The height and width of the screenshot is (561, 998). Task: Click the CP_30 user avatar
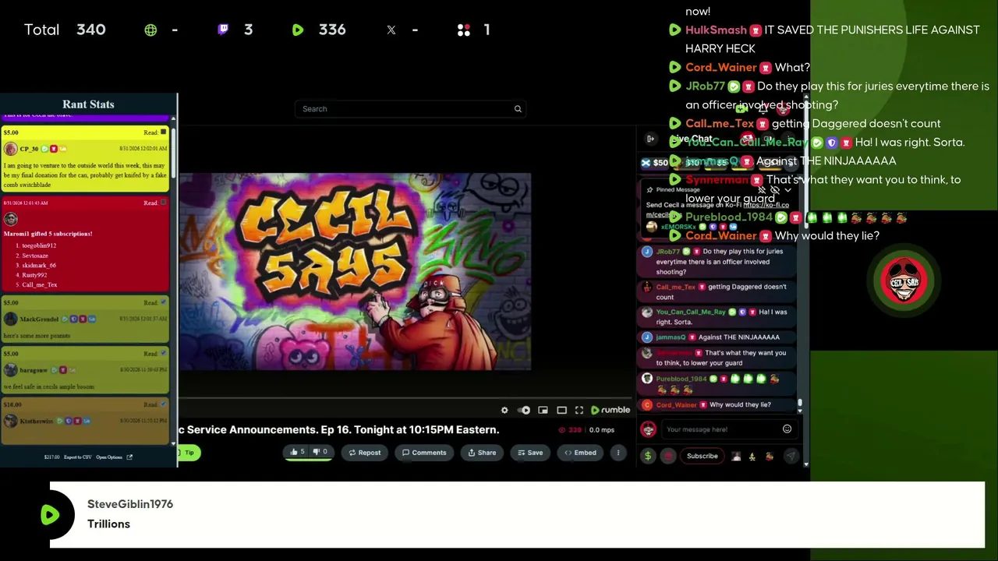pyautogui.click(x=11, y=149)
